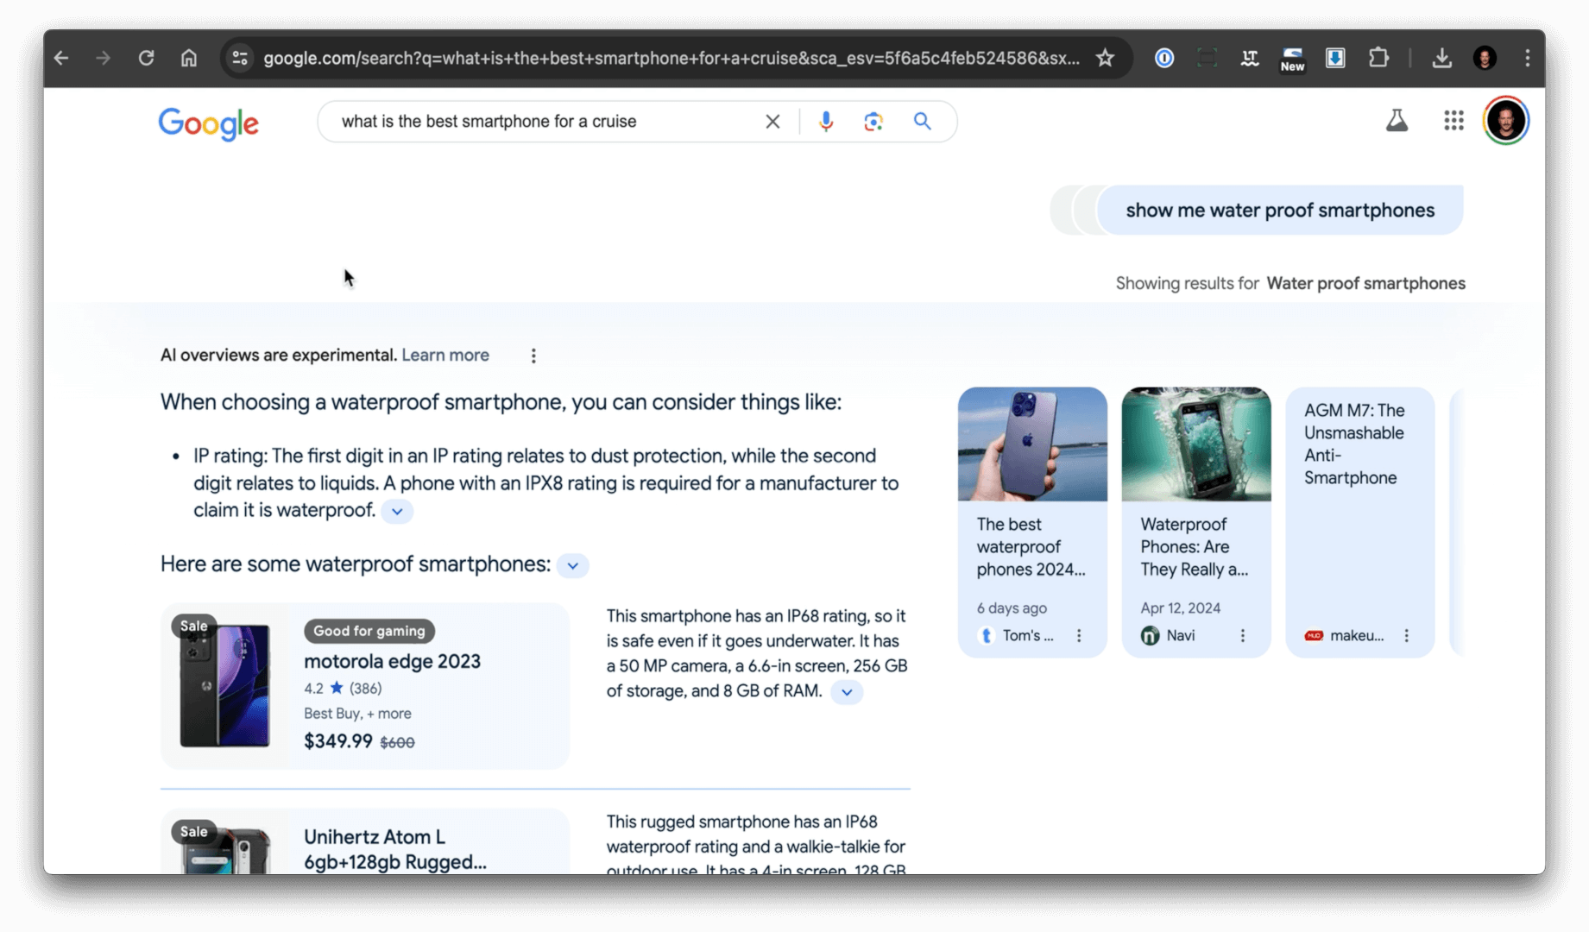
Task: Expand the IP rating bullet details
Action: 397,511
